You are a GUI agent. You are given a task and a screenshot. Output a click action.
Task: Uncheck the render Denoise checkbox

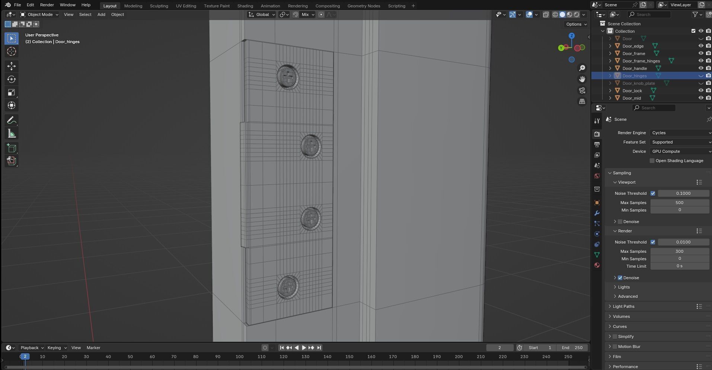[620, 278]
